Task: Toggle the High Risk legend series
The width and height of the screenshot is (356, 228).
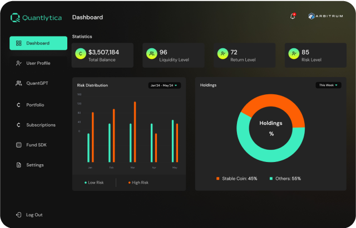Action: click(x=139, y=182)
